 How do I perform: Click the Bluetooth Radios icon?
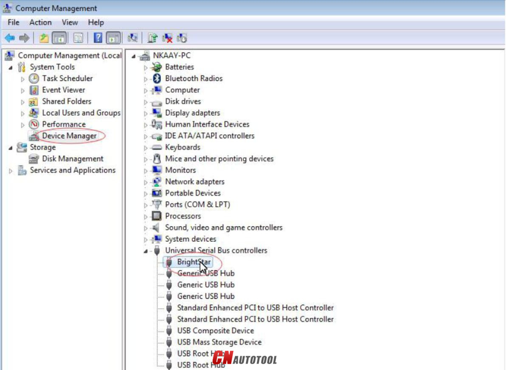tap(157, 78)
